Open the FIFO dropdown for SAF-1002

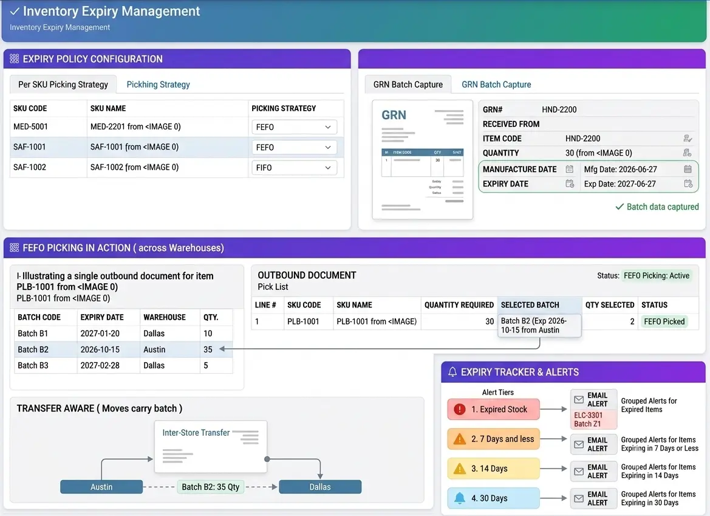click(x=295, y=168)
